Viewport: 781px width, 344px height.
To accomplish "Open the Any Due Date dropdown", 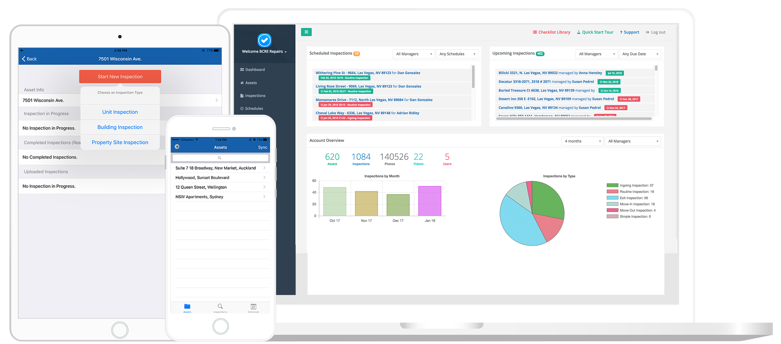I will click(640, 54).
